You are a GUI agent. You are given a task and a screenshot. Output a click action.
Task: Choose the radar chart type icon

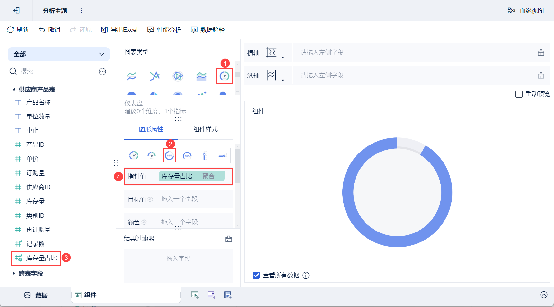point(178,76)
